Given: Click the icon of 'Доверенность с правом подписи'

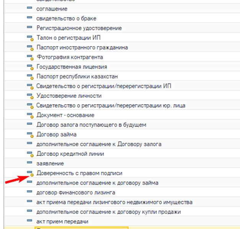Looking at the screenshot, I should pyautogui.click(x=30, y=173).
